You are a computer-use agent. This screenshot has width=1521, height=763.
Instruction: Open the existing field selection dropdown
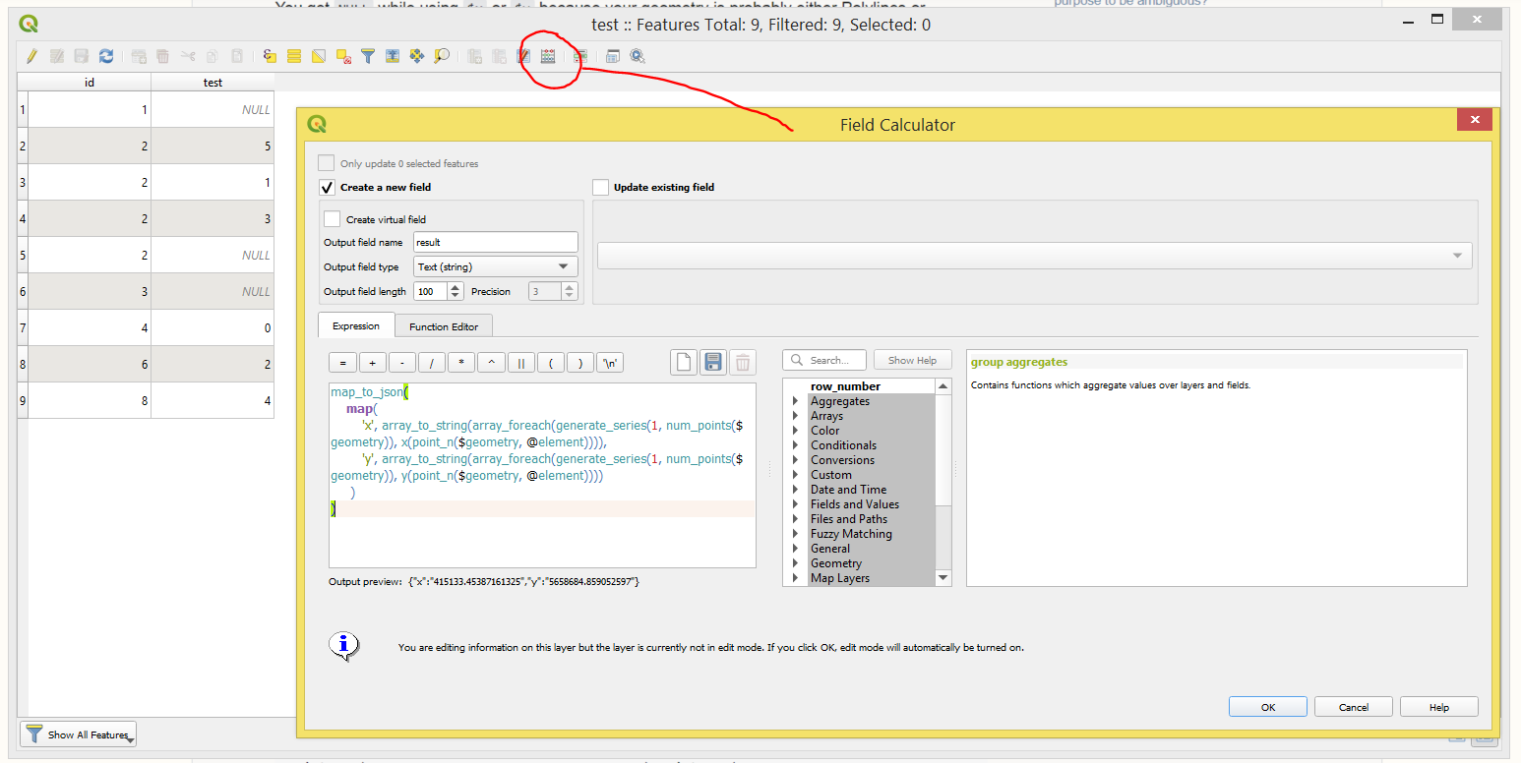coord(1035,255)
